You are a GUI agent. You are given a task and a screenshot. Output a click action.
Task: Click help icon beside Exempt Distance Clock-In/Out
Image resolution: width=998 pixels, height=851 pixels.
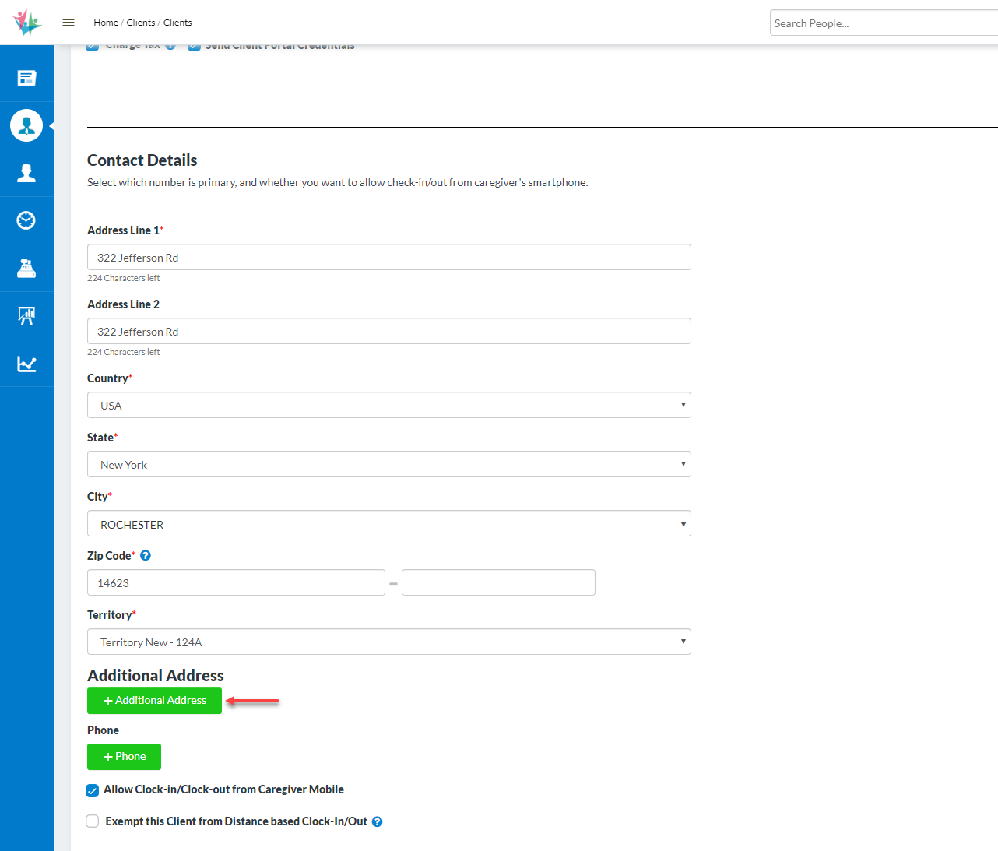(378, 821)
